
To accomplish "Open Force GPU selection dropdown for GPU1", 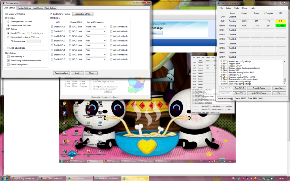I will coord(96,31).
